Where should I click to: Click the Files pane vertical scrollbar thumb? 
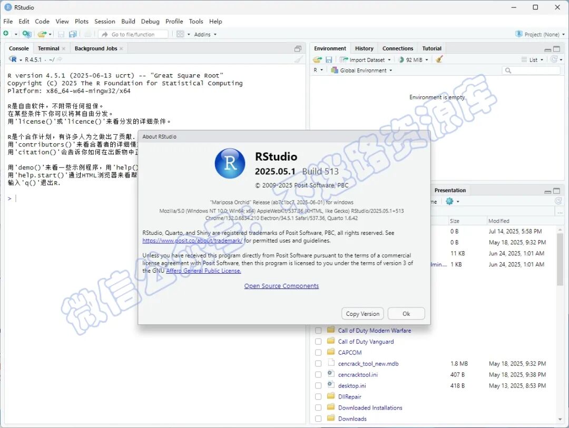point(560,260)
